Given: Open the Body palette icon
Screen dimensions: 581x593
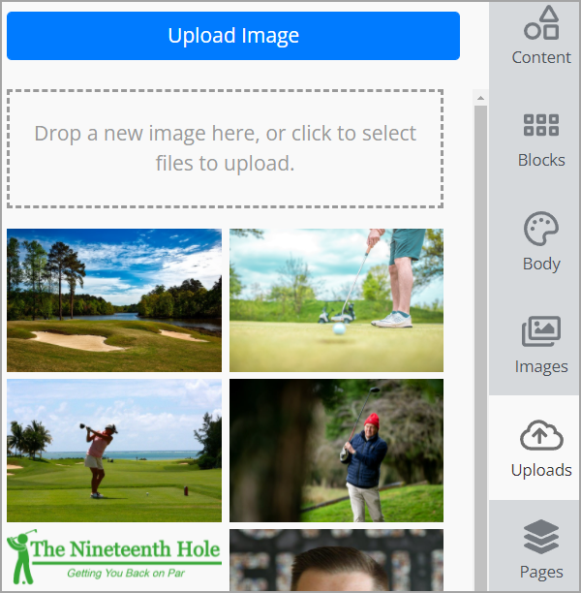Looking at the screenshot, I should 541,229.
